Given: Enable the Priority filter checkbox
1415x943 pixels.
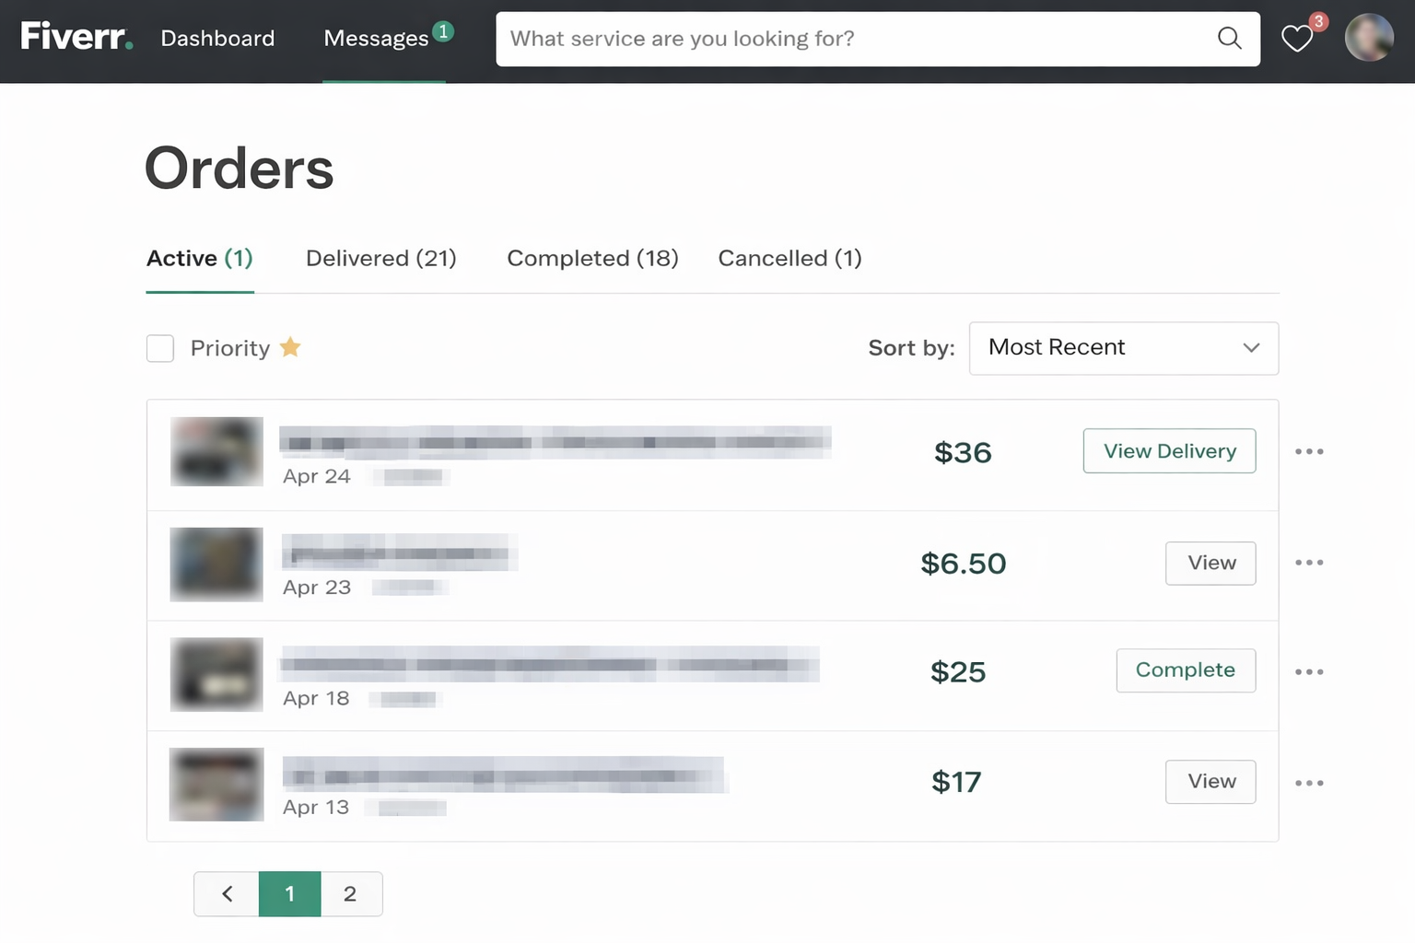Looking at the screenshot, I should [x=160, y=348].
